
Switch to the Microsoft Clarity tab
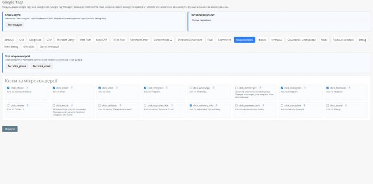coord(66,40)
